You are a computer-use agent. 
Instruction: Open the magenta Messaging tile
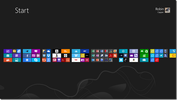tap(36, 51)
